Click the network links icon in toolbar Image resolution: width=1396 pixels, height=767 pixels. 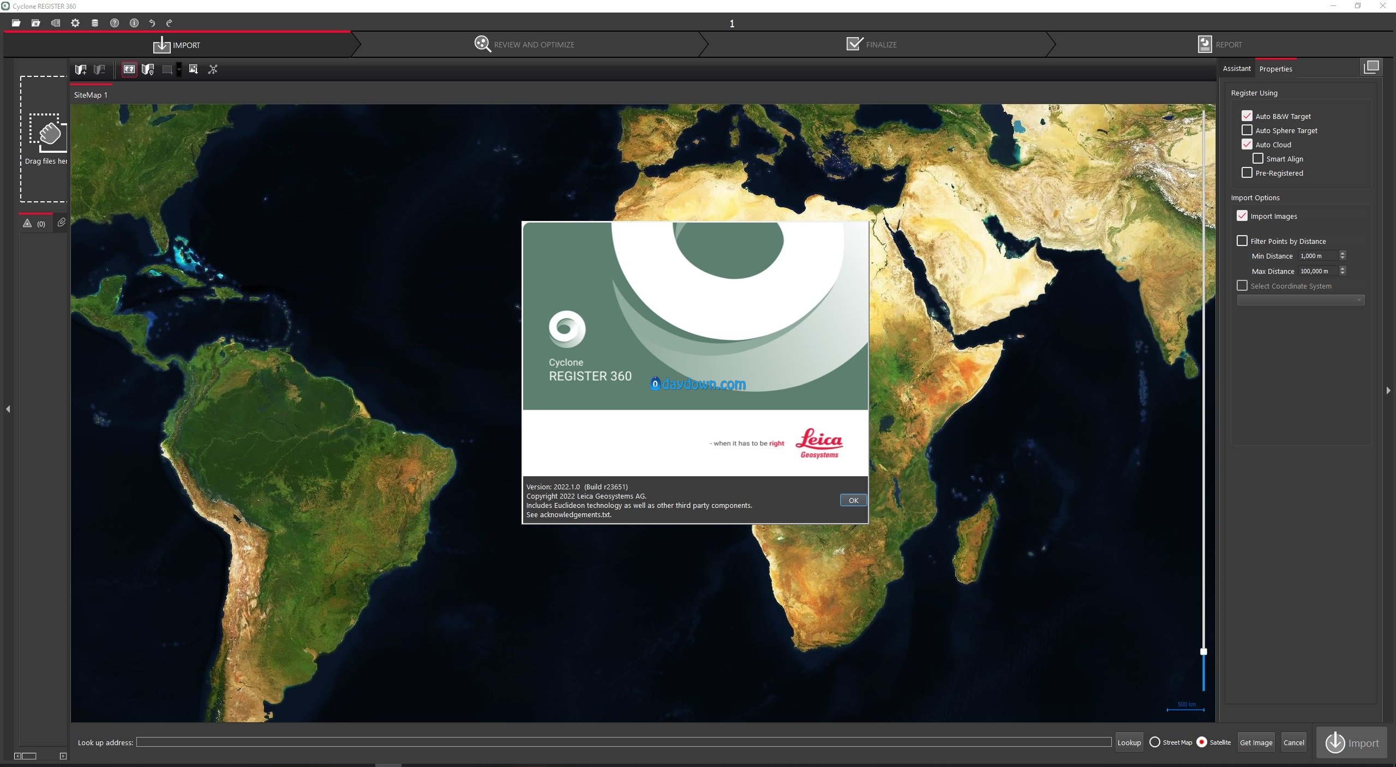click(x=213, y=69)
